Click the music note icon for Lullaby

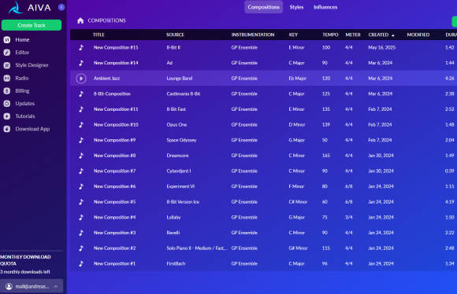81,217
